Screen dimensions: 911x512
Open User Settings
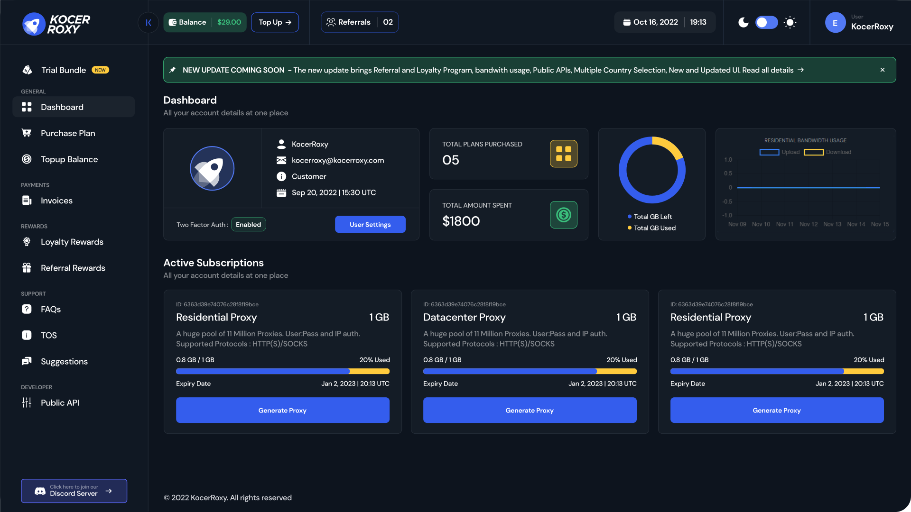click(x=370, y=224)
